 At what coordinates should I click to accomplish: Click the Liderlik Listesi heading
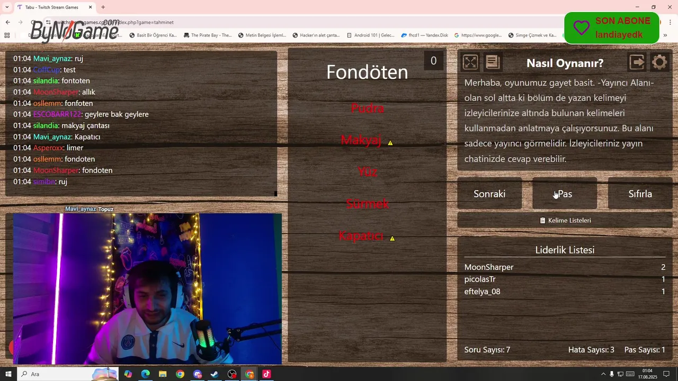pyautogui.click(x=565, y=250)
